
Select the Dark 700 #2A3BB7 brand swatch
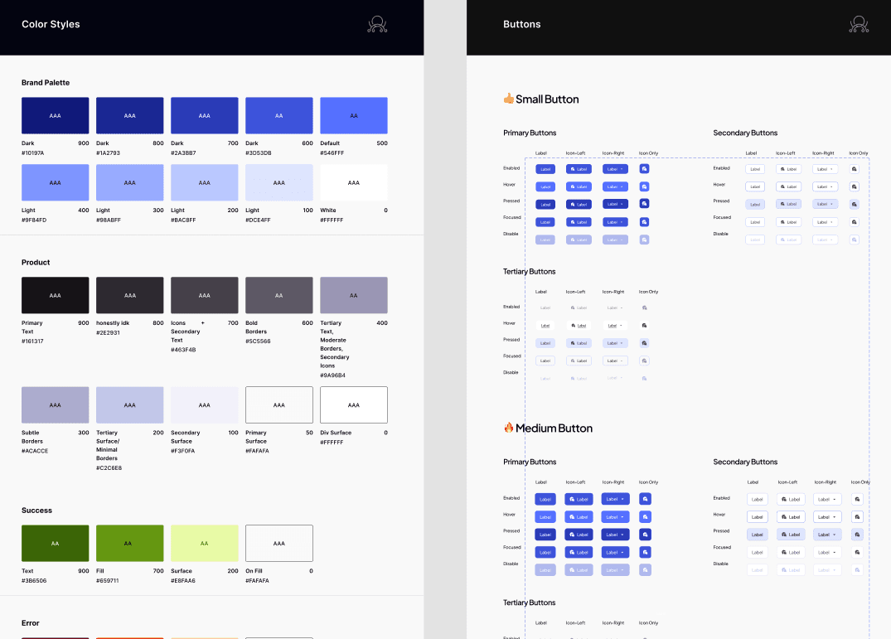[x=205, y=115]
